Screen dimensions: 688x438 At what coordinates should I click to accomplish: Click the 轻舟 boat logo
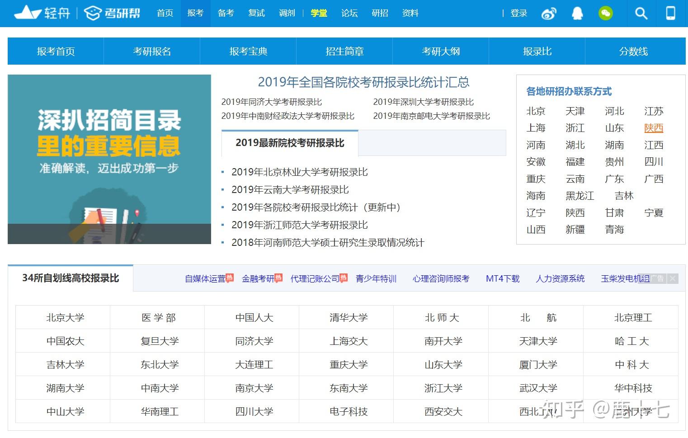click(42, 13)
